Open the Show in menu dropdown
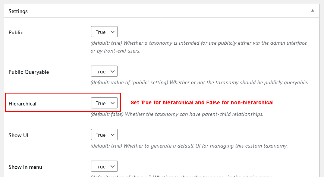The image size is (324, 177). click(104, 166)
